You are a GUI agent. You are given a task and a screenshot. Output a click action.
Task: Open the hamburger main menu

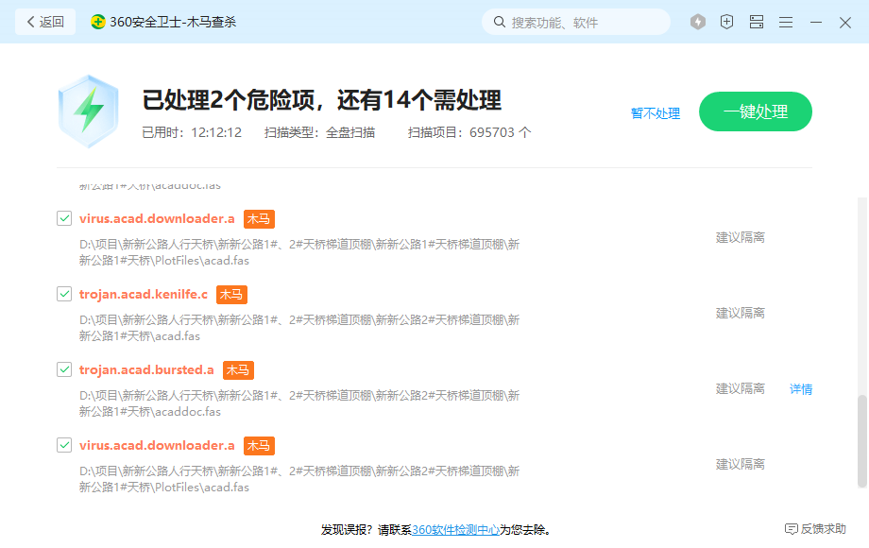[x=786, y=22]
